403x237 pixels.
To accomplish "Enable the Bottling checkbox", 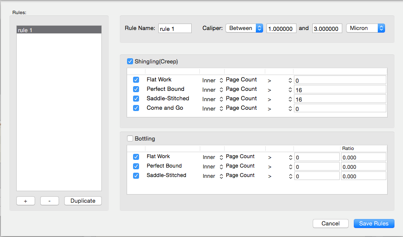I will (x=130, y=138).
